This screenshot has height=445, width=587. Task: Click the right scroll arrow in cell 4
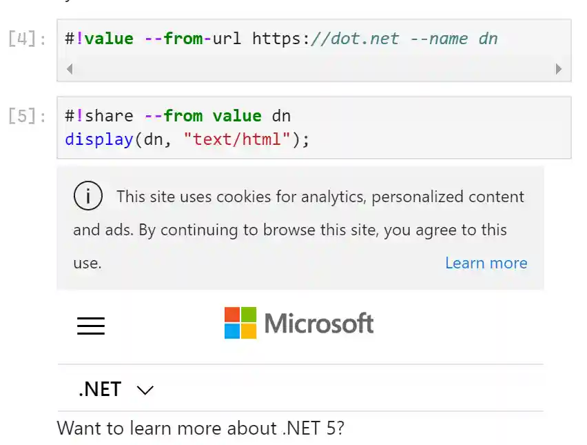(x=559, y=69)
